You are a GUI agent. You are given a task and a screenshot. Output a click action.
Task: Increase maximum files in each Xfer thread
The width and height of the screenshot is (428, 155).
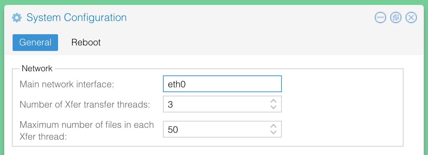pyautogui.click(x=273, y=126)
